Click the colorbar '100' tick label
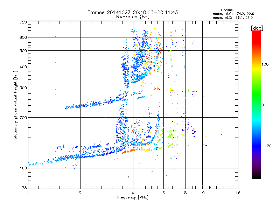The width and height of the screenshot is (280, 210). point(265,64)
